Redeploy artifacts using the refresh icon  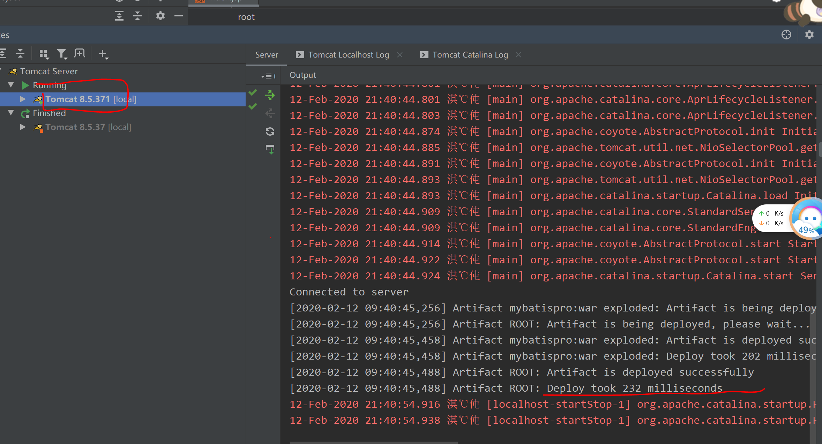click(270, 131)
